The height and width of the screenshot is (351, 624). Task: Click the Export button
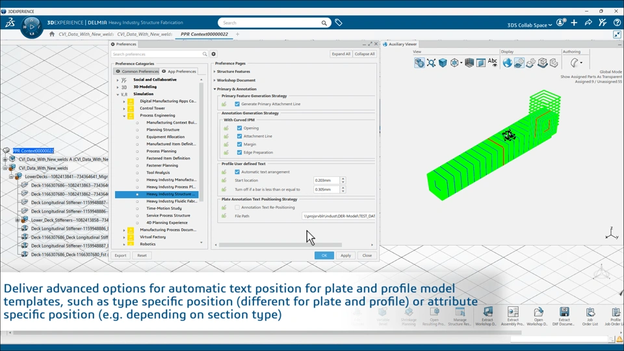click(x=120, y=255)
